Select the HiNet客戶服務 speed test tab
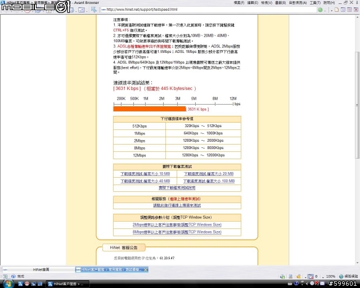 pyautogui.click(x=111, y=269)
